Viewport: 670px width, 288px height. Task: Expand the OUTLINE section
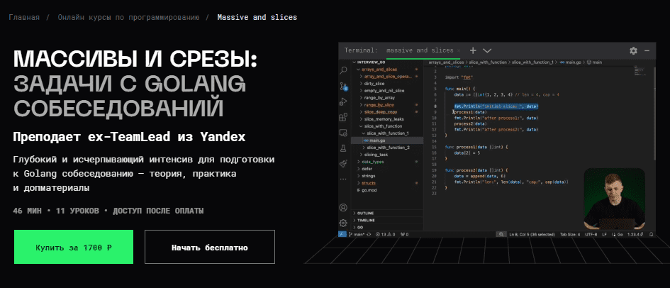point(367,213)
